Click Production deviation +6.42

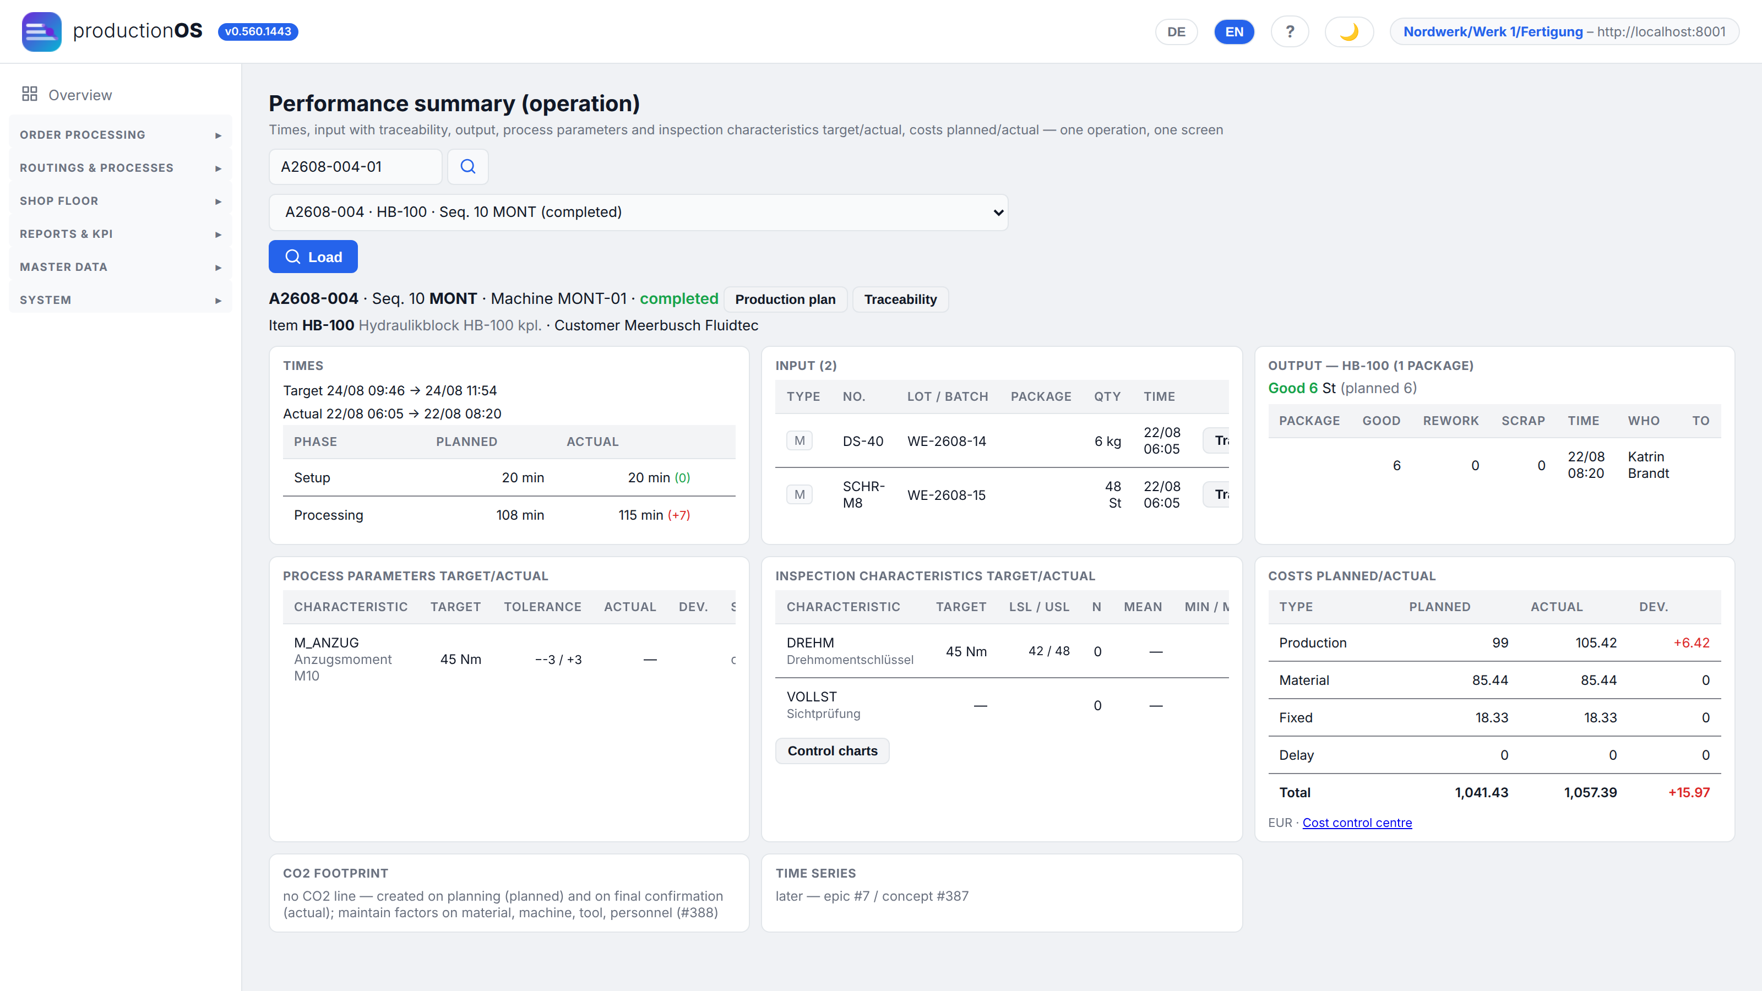click(x=1691, y=643)
